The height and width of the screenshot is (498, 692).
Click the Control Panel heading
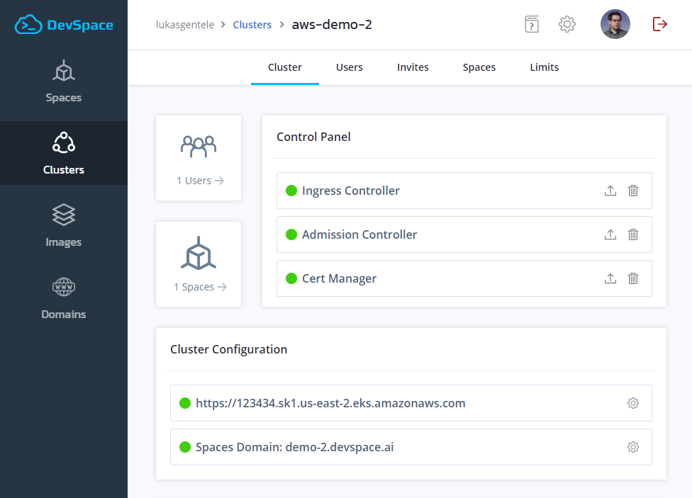tap(313, 137)
